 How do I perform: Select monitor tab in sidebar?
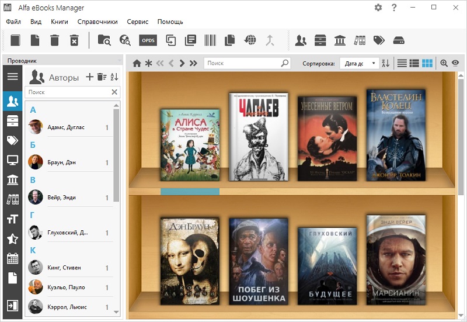coord(12,160)
